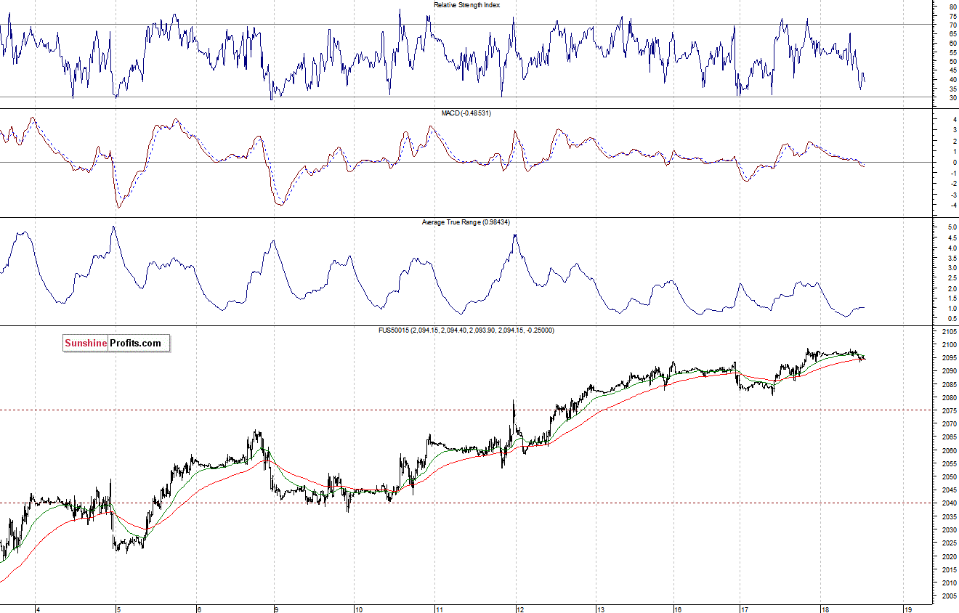Click the 30 value on the RSI axis
This screenshot has width=959, height=613.
pyautogui.click(x=952, y=97)
